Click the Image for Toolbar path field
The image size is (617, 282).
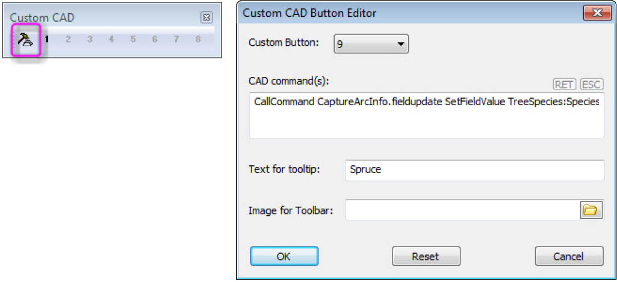tap(462, 210)
